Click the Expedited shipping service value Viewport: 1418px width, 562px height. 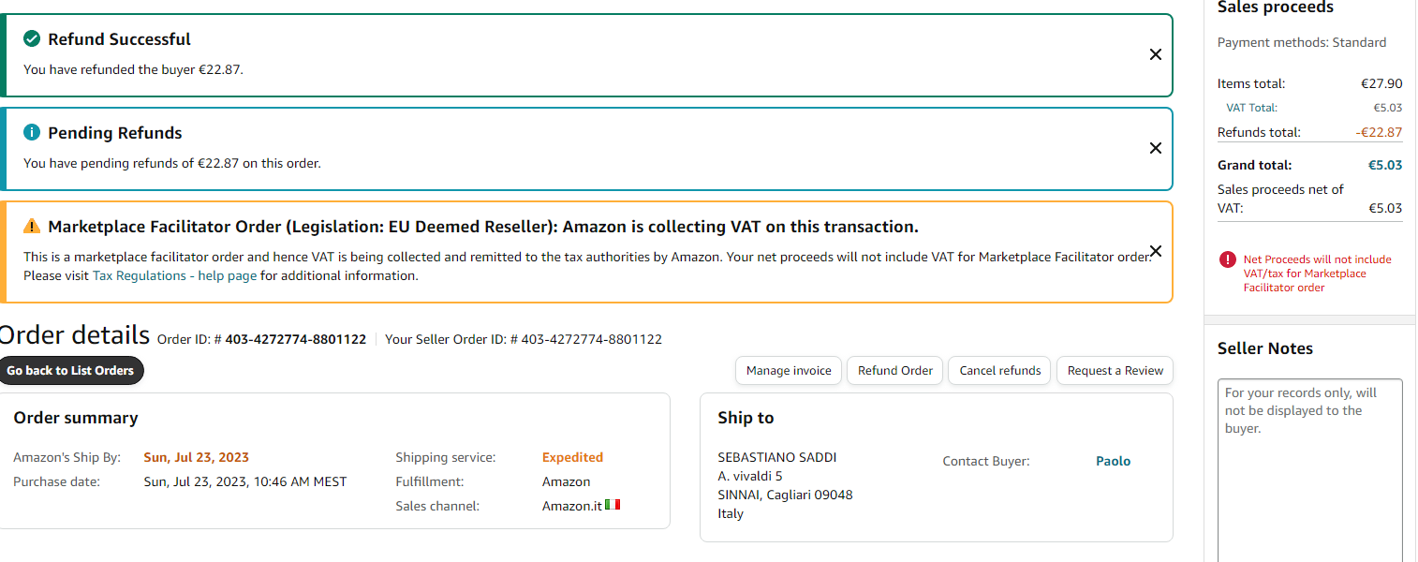pyautogui.click(x=572, y=458)
